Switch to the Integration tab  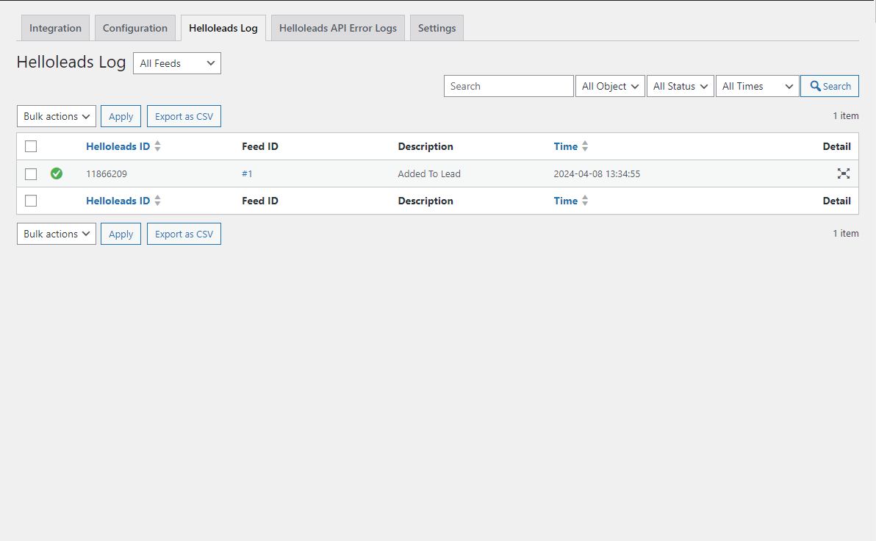[x=55, y=28]
